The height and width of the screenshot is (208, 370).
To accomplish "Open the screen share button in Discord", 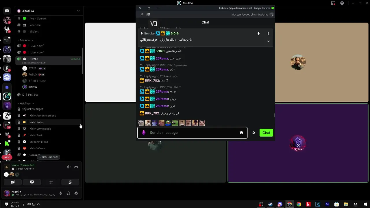I will (x=32, y=182).
